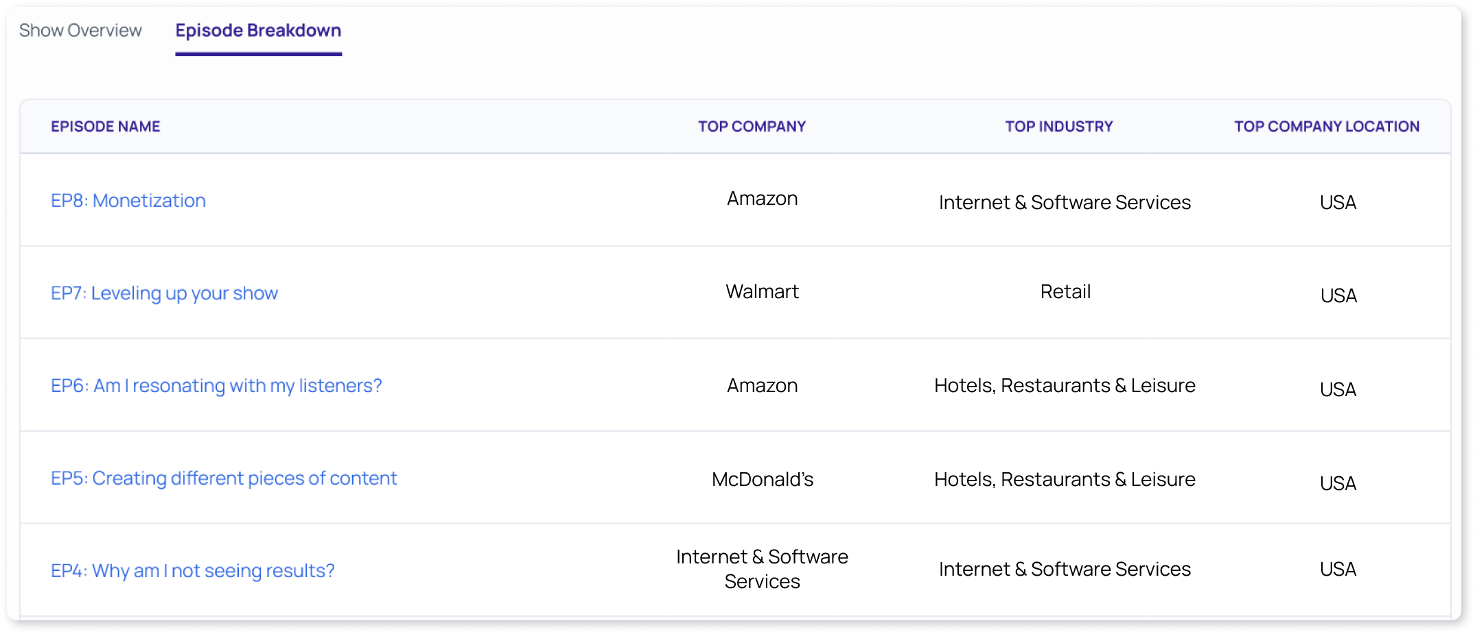
Task: Click the Top Company Location column header
Action: coord(1326,127)
